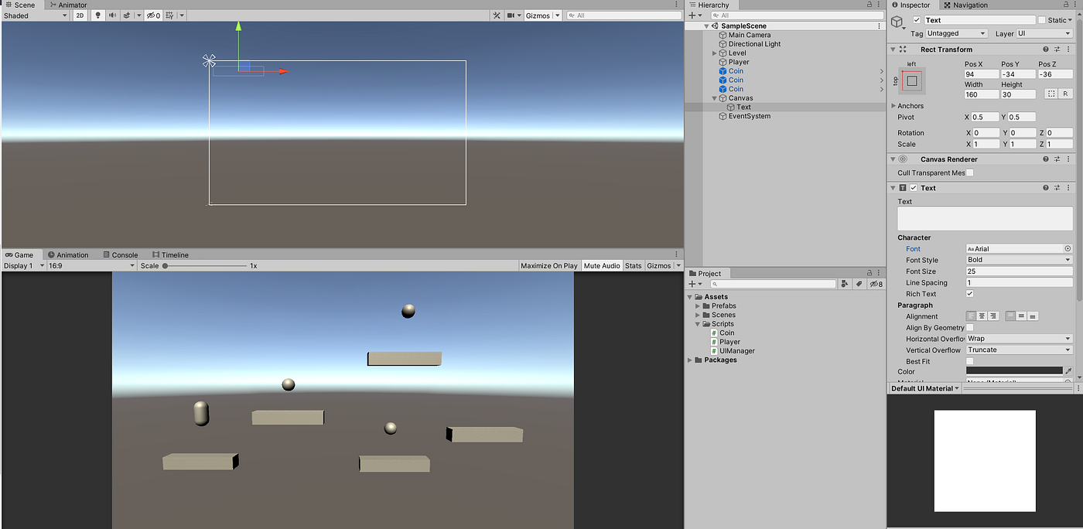Enable Rich Text in the Text component
This screenshot has width=1083, height=529.
click(970, 293)
